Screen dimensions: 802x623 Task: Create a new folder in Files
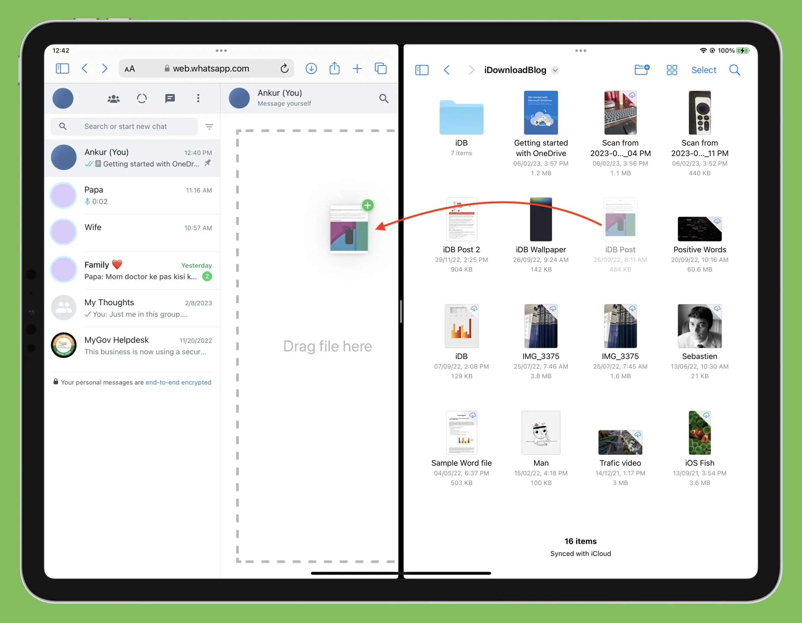coord(642,70)
